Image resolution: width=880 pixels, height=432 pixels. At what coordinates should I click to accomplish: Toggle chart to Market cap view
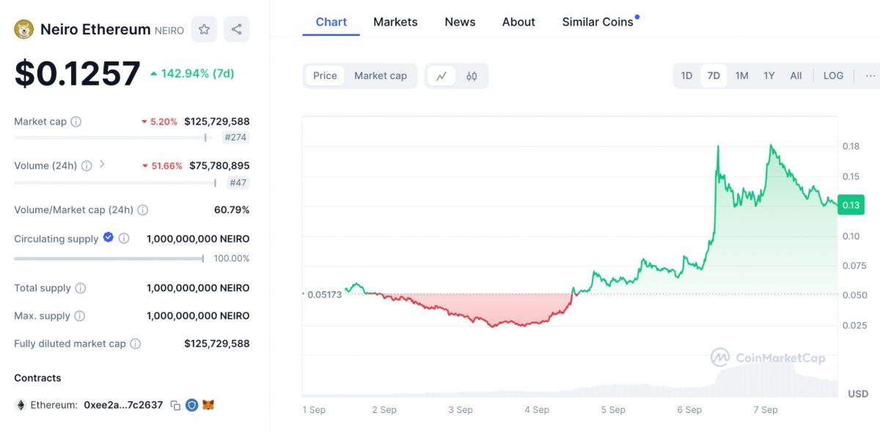(x=380, y=75)
